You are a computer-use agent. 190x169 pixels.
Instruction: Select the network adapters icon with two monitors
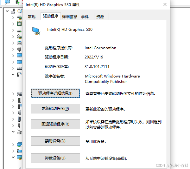(19, 145)
